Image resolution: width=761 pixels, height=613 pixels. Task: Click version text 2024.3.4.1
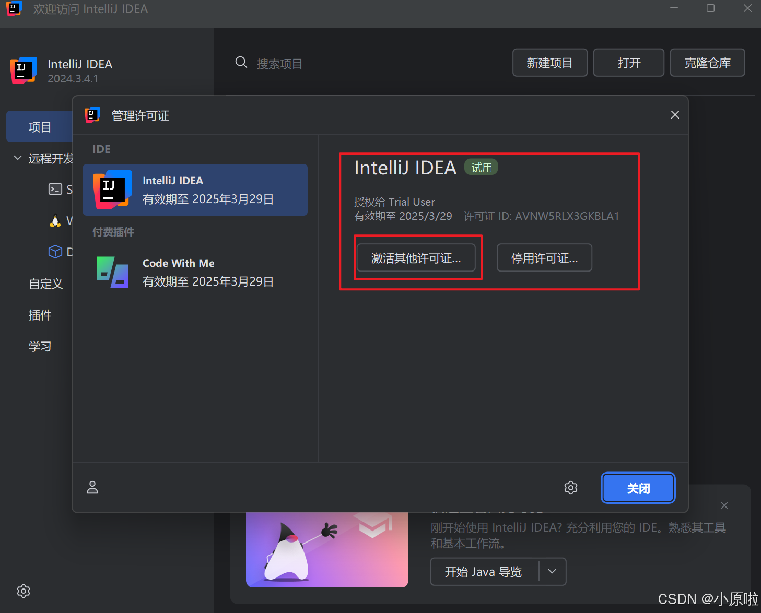click(x=73, y=79)
